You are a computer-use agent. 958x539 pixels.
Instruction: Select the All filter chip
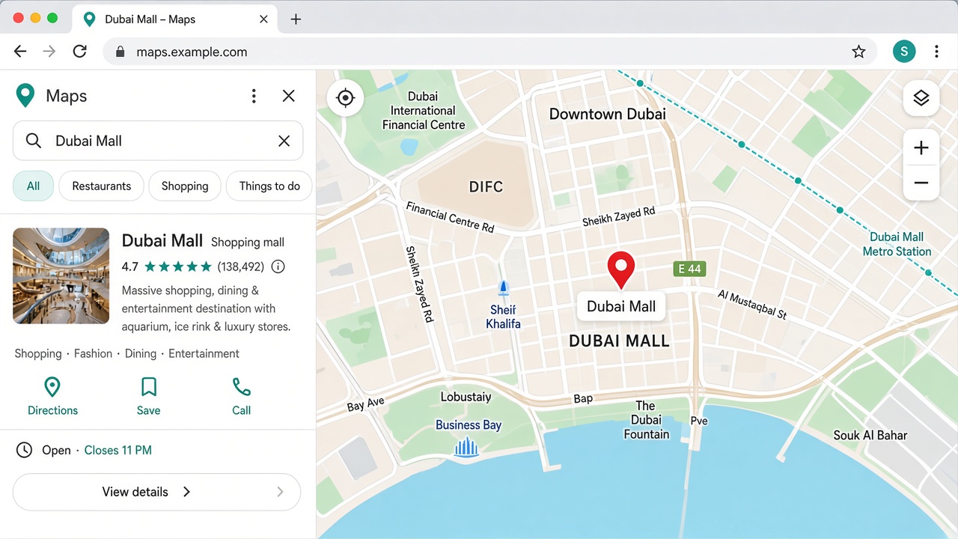point(34,186)
